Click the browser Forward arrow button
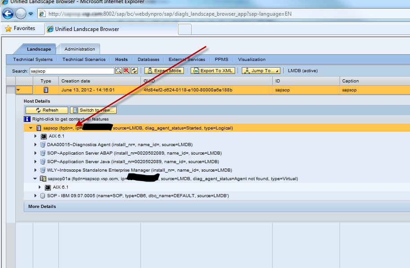This screenshot has height=268, width=410. (x=21, y=13)
